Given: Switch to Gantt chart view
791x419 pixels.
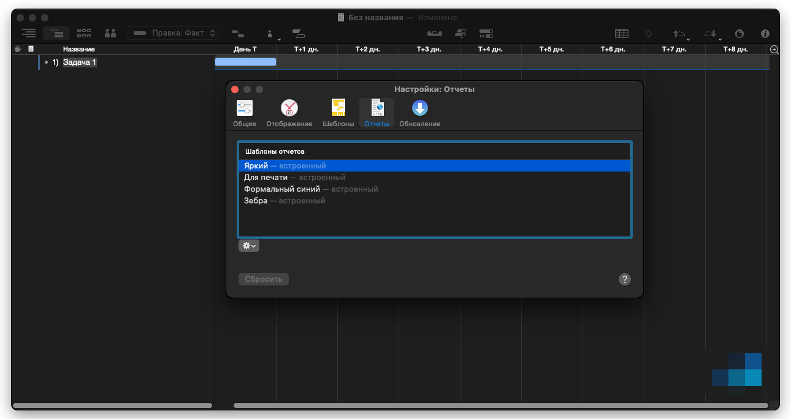Looking at the screenshot, I should 56,33.
